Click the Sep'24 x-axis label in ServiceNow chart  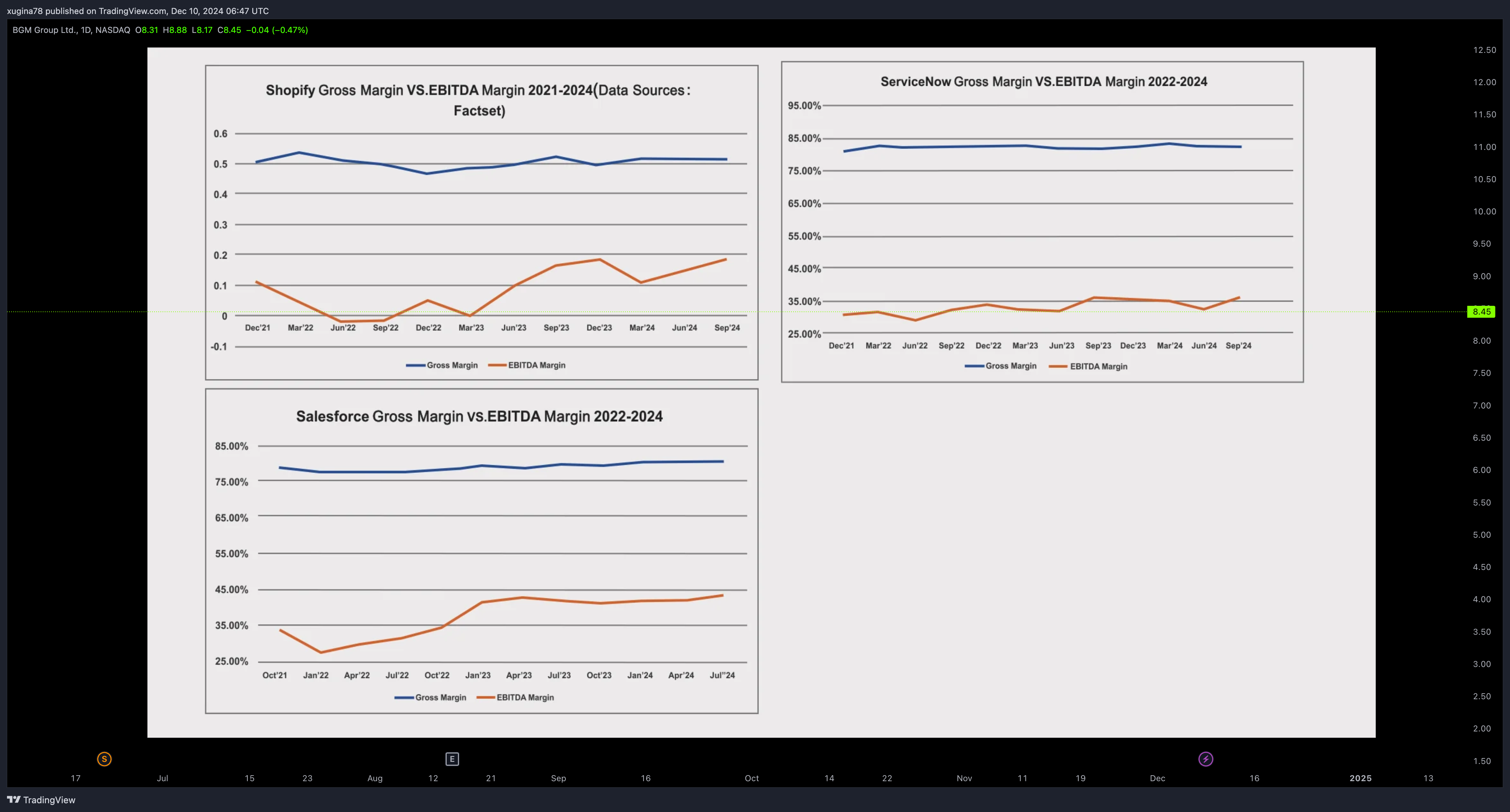click(1238, 346)
